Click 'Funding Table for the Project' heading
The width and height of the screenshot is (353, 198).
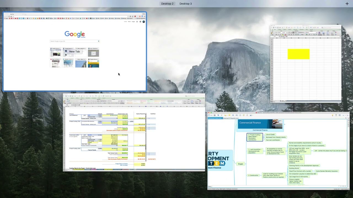pyautogui.click(x=82, y=168)
